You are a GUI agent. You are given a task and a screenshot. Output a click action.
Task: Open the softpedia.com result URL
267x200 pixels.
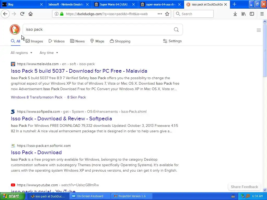point(82,111)
